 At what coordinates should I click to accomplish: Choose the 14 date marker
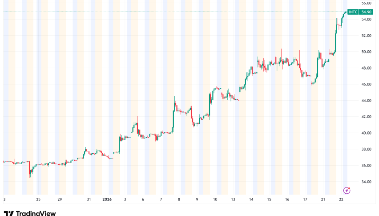point(251,199)
